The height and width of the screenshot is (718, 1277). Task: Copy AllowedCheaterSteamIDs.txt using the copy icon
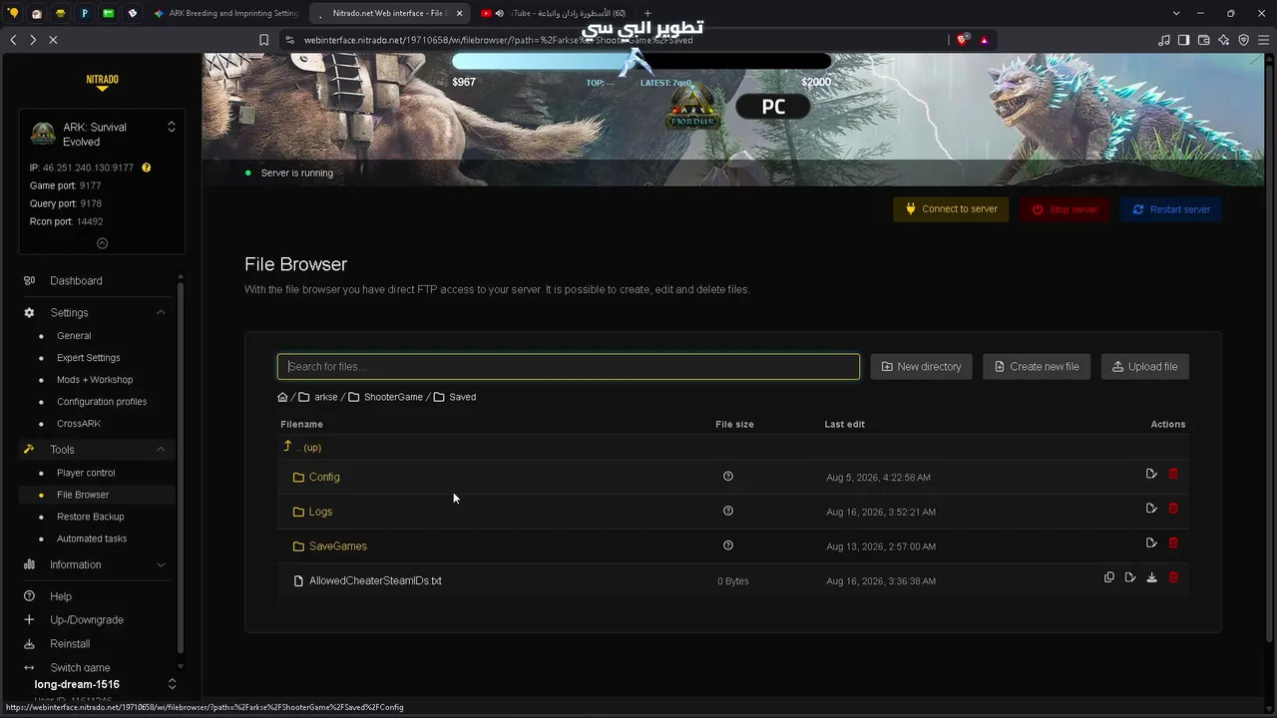[x=1108, y=577]
